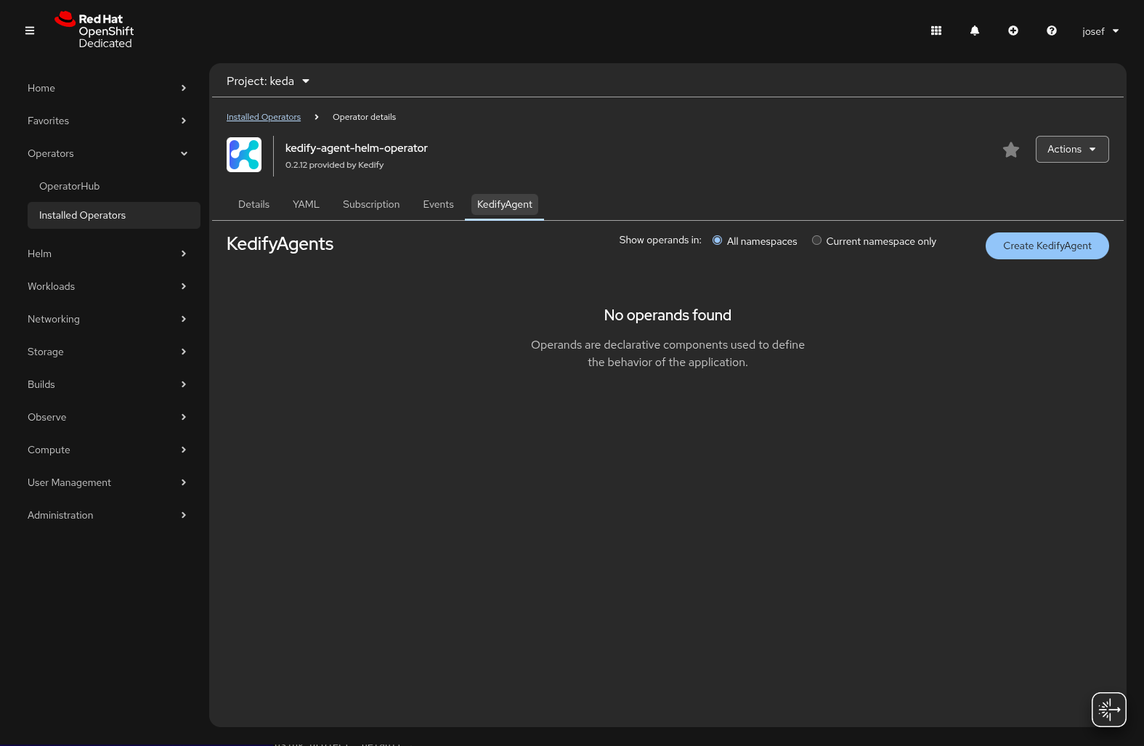Open OperatorHub in the sidebar
Screen dimensions: 1144x746
pyautogui.click(x=113, y=186)
